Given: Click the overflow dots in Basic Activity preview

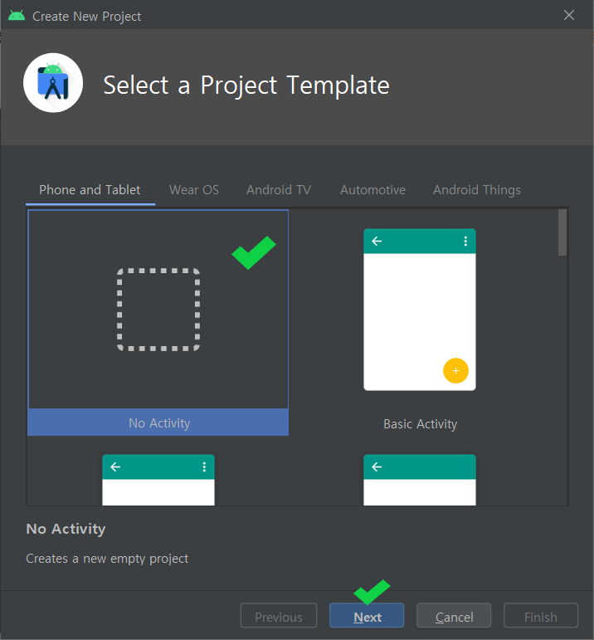Looking at the screenshot, I should pyautogui.click(x=465, y=242).
